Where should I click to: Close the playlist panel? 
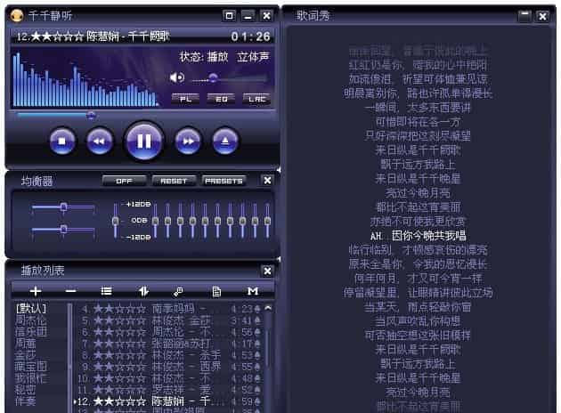coord(267,271)
